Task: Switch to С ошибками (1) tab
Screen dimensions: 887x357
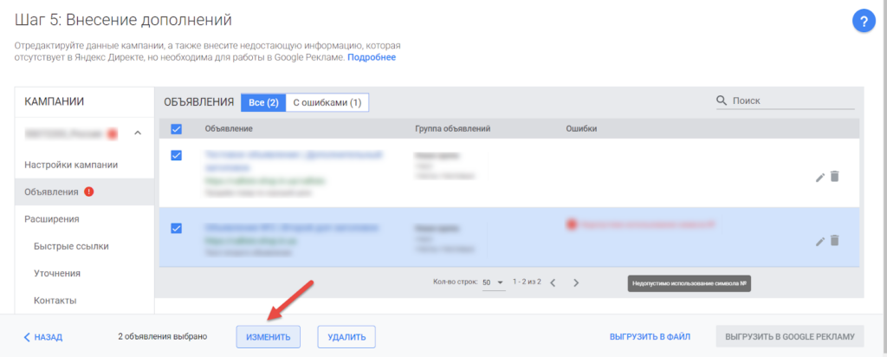Action: click(x=327, y=102)
